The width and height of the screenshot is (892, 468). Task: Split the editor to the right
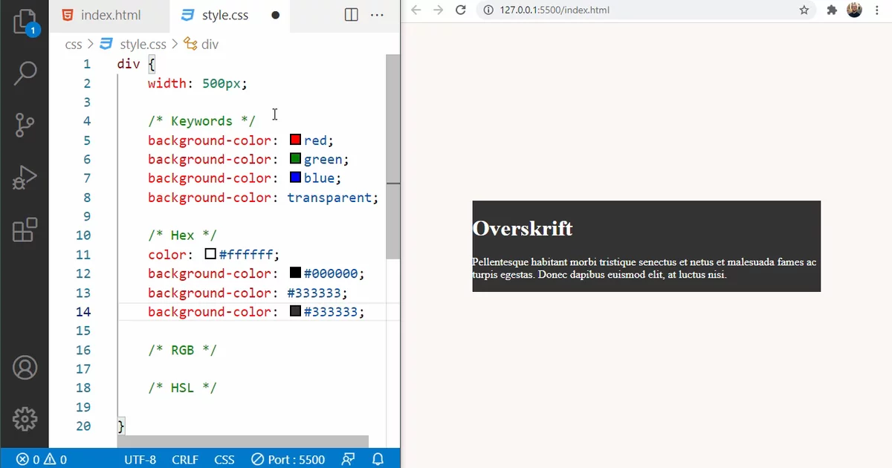352,15
